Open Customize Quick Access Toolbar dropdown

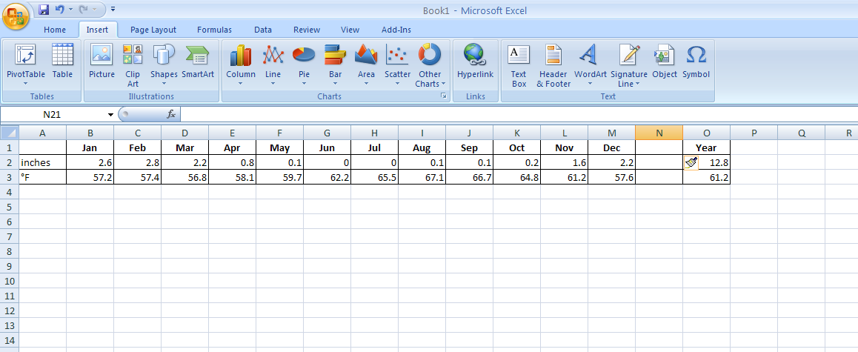[113, 10]
